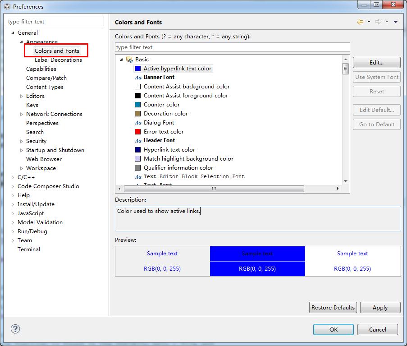The height and width of the screenshot is (346, 407).
Task: Click the Cancel button
Action: (x=377, y=329)
